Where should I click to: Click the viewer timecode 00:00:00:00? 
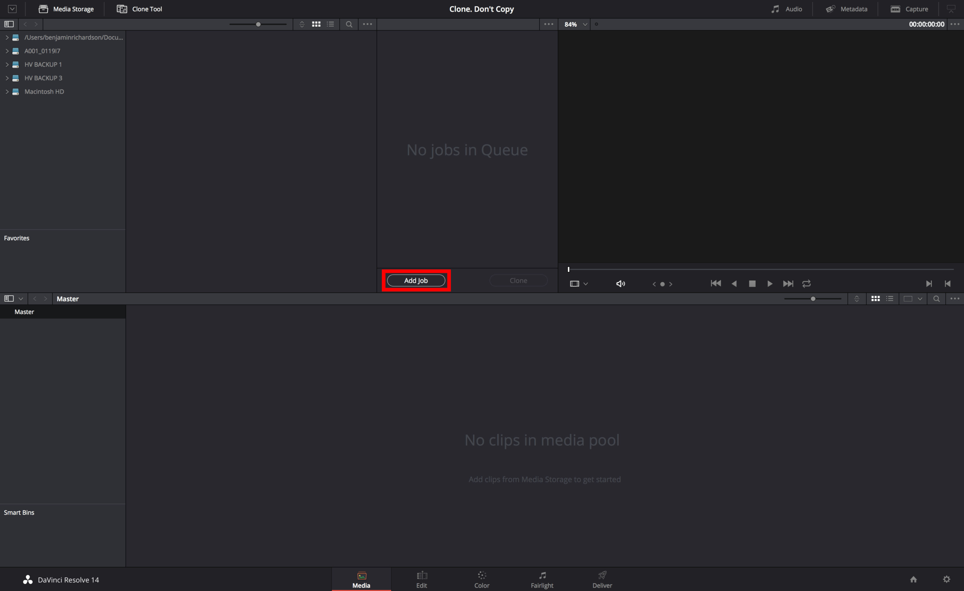tap(926, 24)
